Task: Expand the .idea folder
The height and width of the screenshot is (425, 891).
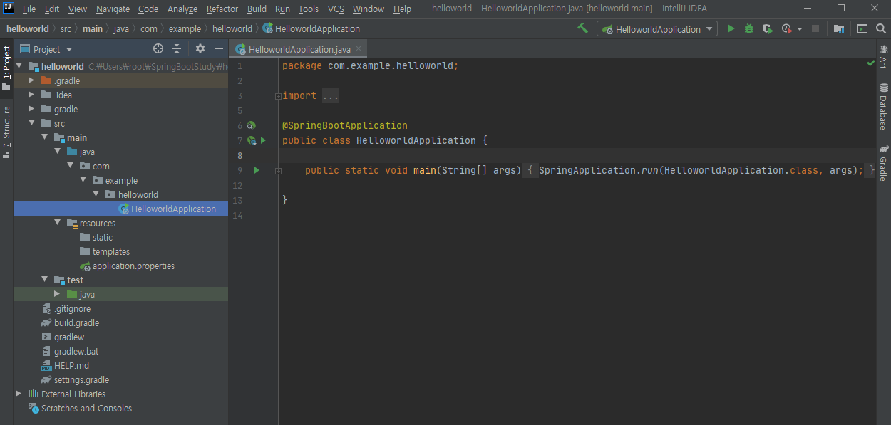Action: [x=31, y=95]
